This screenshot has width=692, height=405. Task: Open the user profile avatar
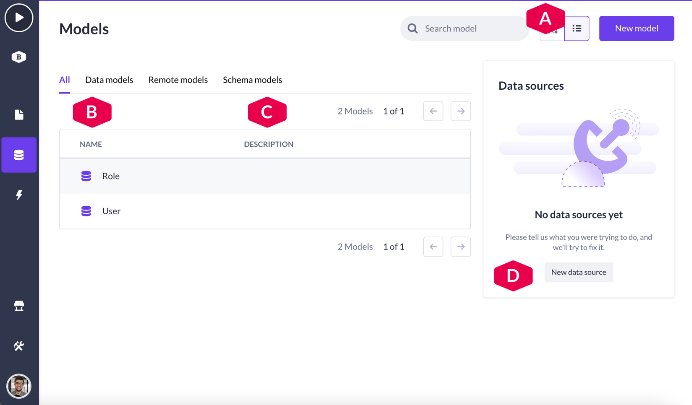click(19, 386)
